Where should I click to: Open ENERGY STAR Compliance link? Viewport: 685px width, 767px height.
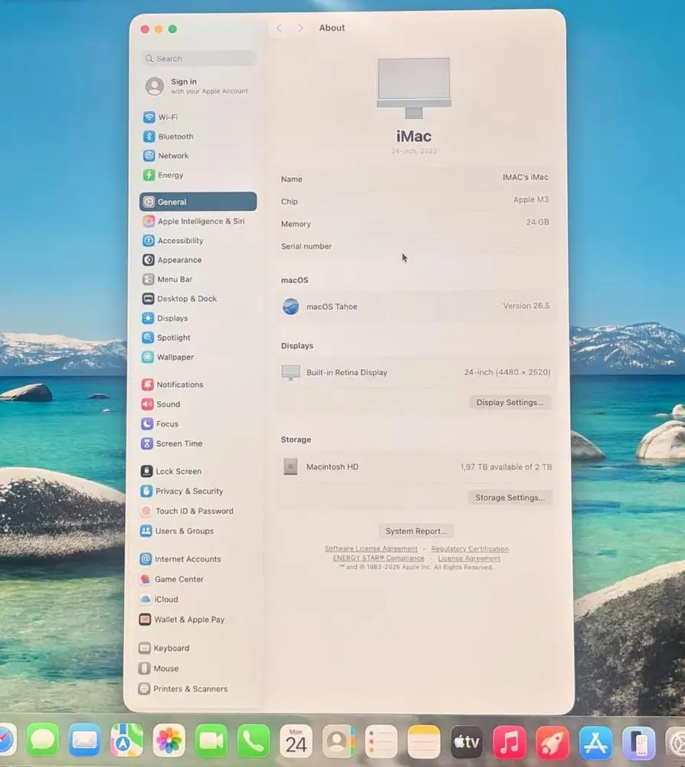(379, 558)
